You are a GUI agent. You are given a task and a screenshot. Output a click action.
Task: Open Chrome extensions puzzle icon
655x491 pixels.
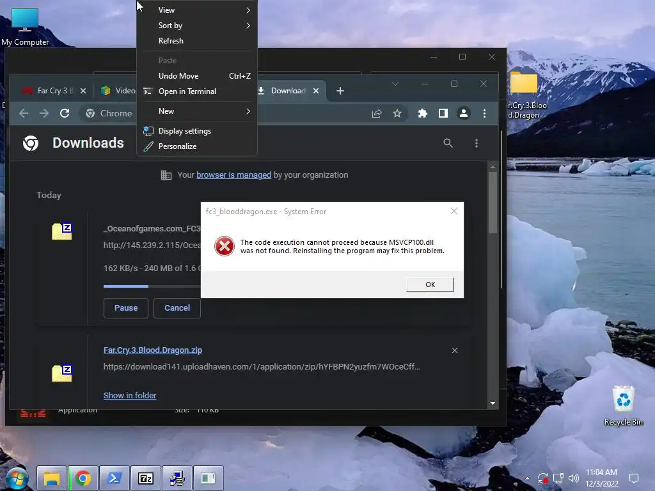tap(423, 113)
